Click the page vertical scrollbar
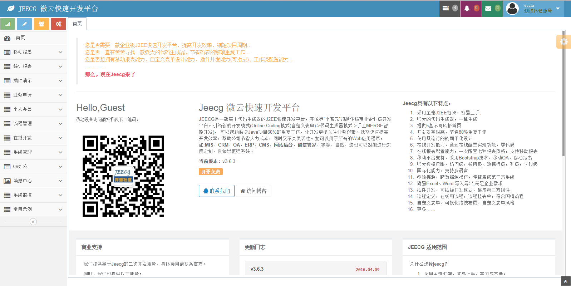The image size is (571, 286). [563, 93]
